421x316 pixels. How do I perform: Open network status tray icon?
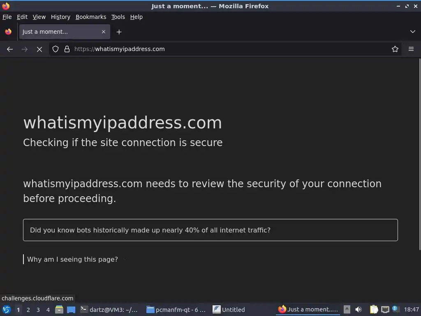[385, 309]
